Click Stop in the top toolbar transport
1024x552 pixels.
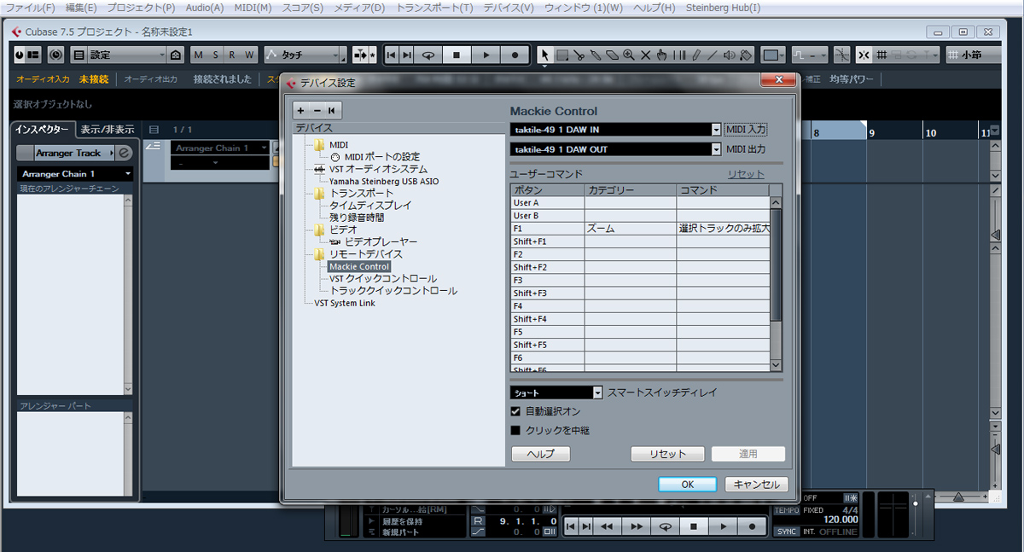(457, 55)
